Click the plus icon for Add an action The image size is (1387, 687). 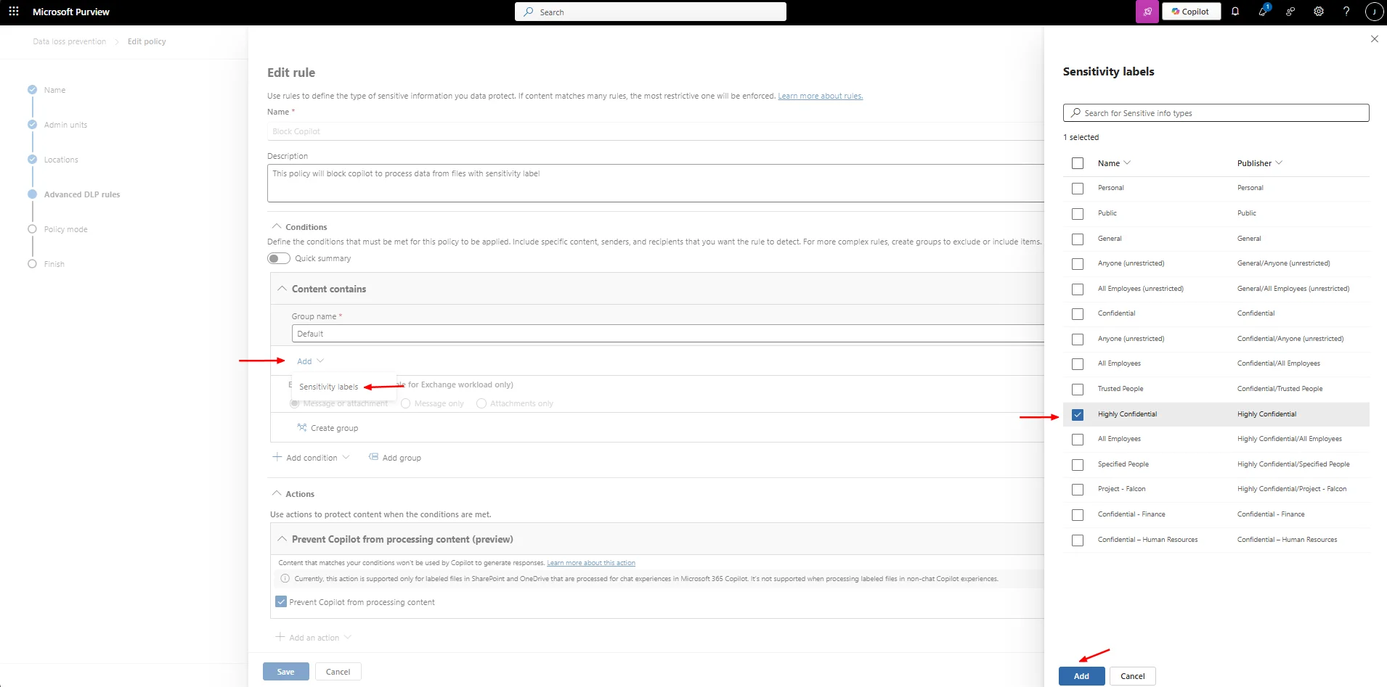point(280,637)
